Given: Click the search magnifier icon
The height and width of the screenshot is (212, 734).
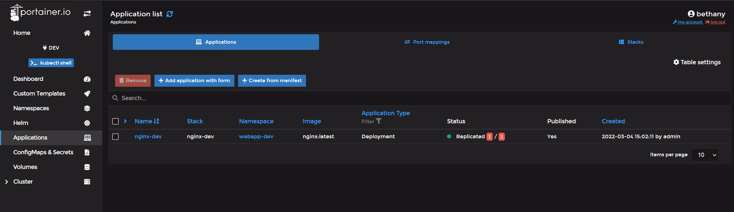Looking at the screenshot, I should click(115, 98).
